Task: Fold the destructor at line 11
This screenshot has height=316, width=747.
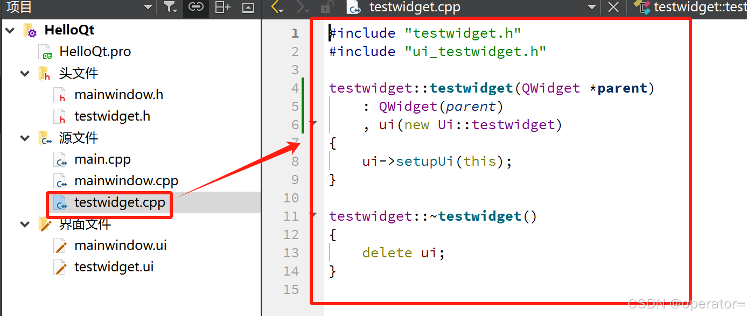Action: 313,215
